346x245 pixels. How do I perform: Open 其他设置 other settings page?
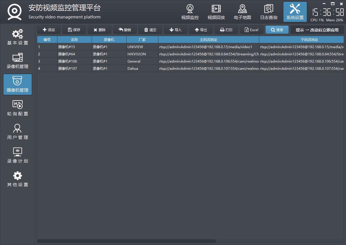(x=18, y=179)
